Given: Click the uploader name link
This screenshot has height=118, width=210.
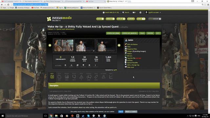Looking at the screenshot, I should coord(115,70).
